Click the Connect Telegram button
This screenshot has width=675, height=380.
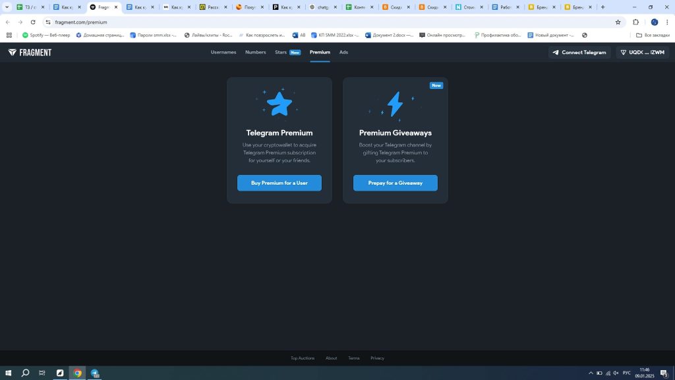[579, 53]
